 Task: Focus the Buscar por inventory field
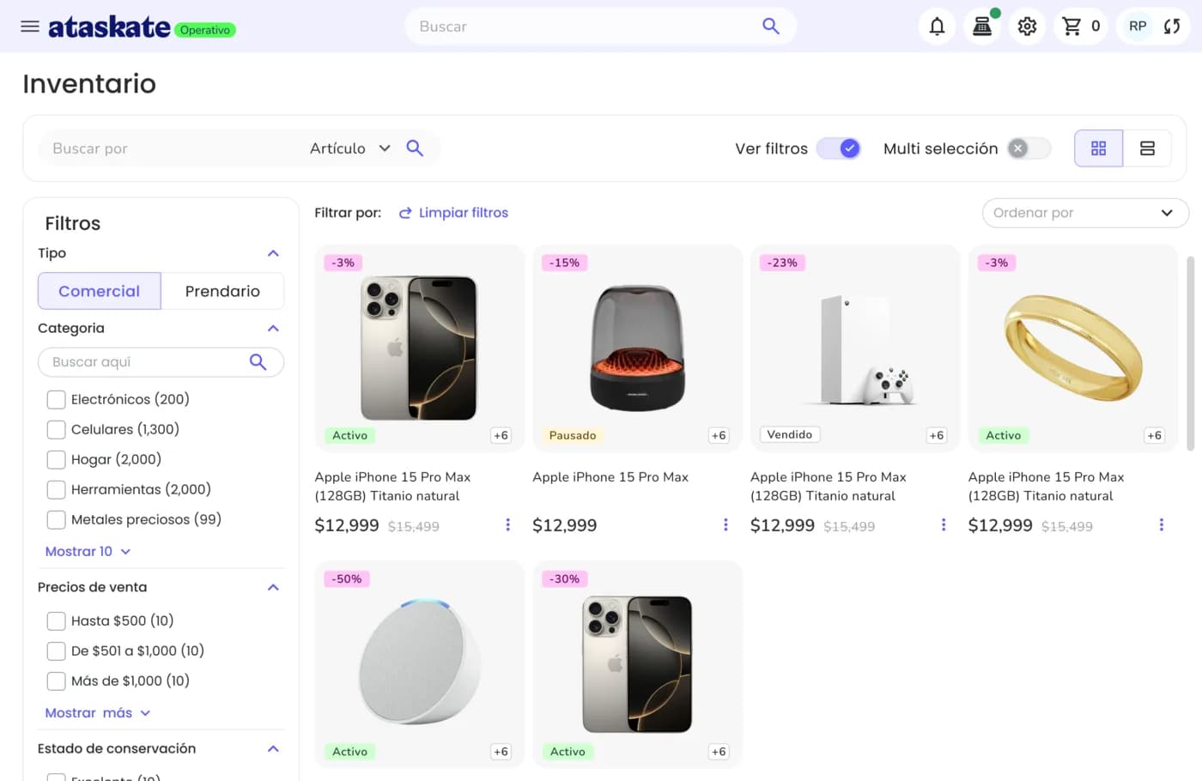click(x=172, y=148)
